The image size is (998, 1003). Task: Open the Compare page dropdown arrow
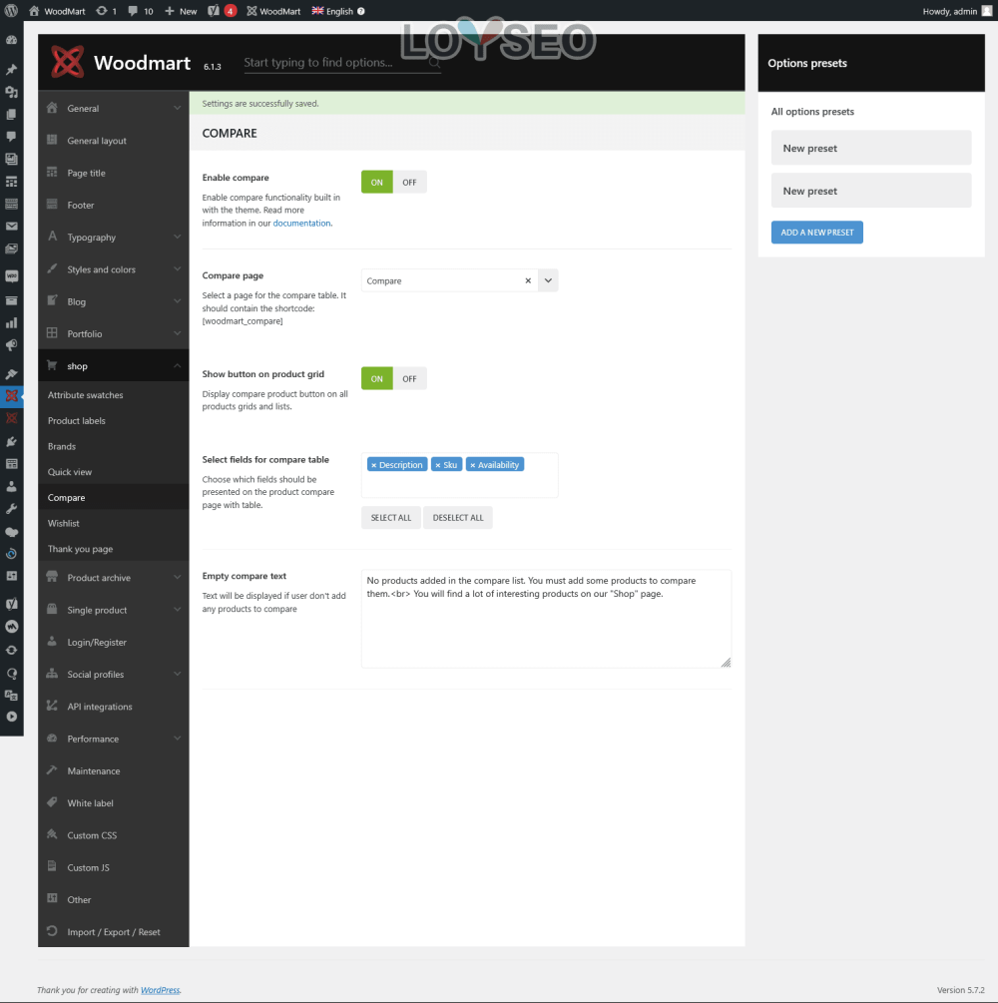click(548, 280)
